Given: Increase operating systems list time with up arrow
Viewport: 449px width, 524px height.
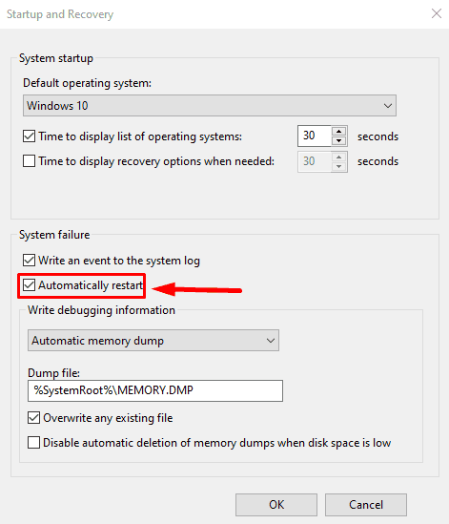Looking at the screenshot, I should (x=338, y=131).
